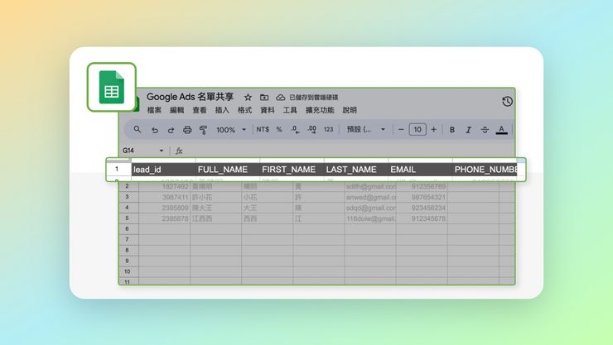Click the font size field showing 10
The height and width of the screenshot is (345, 613).
point(418,129)
